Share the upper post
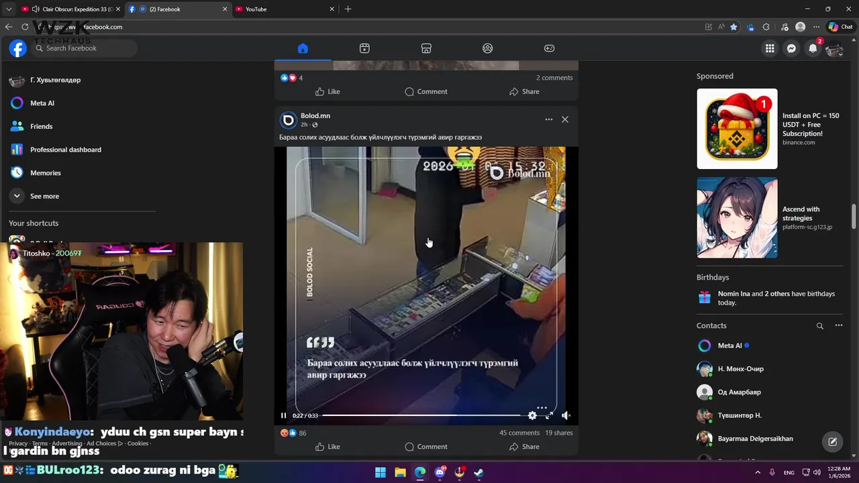Viewport: 859px width, 483px height. [x=524, y=92]
